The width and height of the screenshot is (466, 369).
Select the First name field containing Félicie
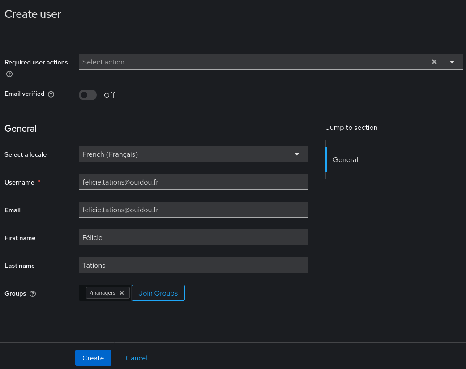[192, 237]
